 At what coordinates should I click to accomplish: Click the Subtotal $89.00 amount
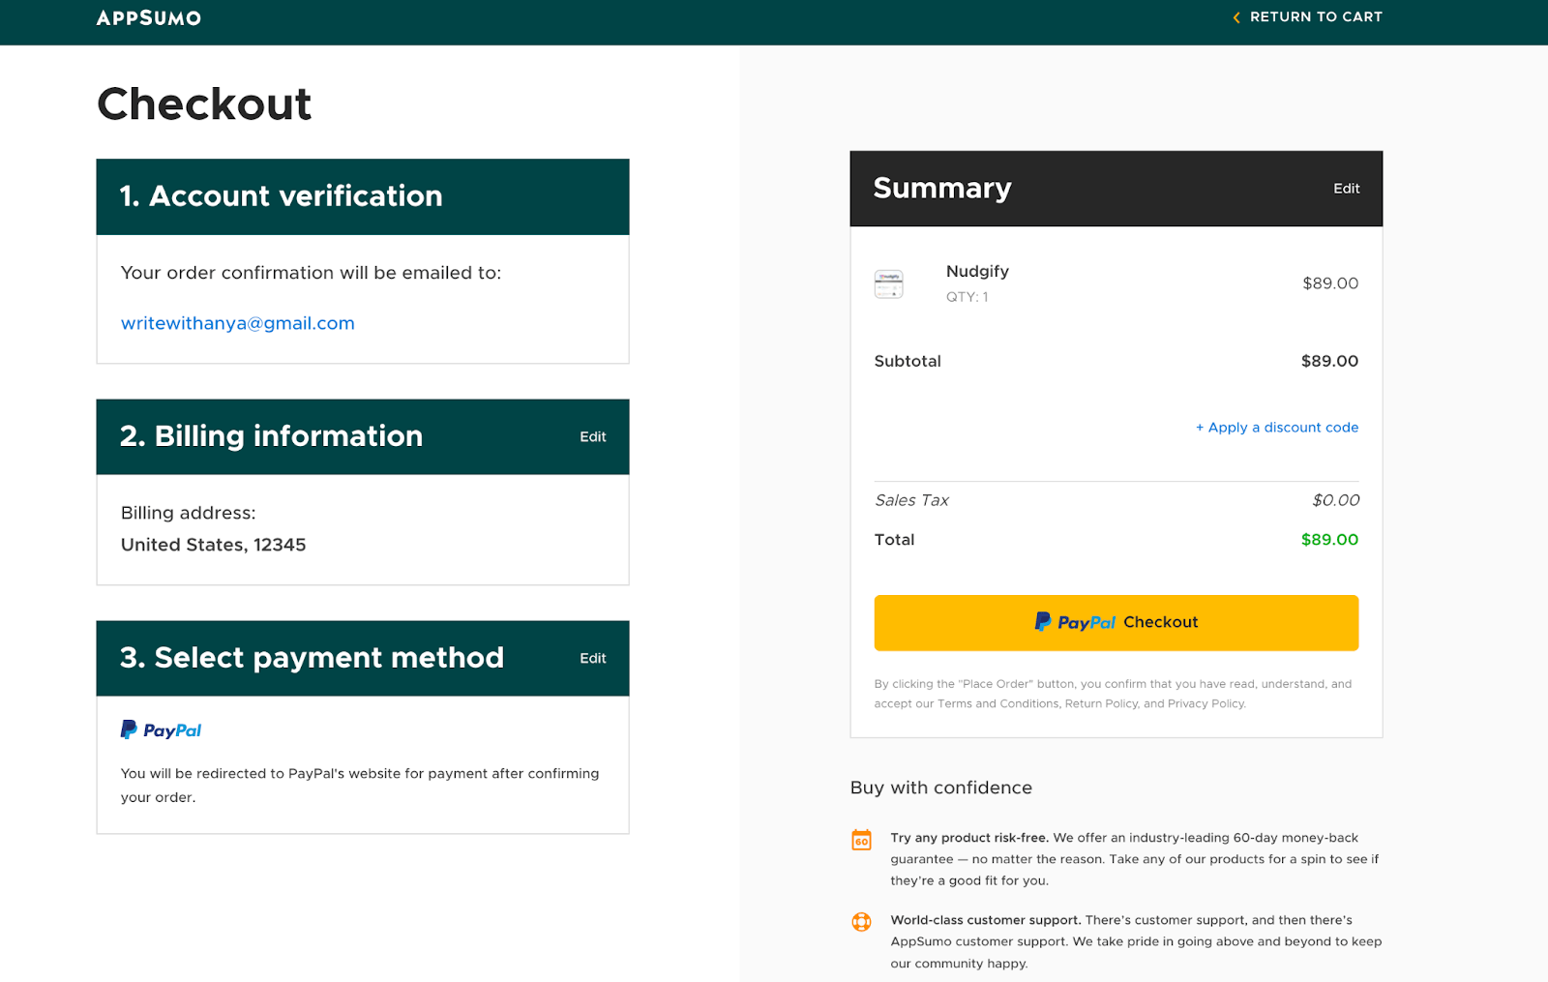1329,361
